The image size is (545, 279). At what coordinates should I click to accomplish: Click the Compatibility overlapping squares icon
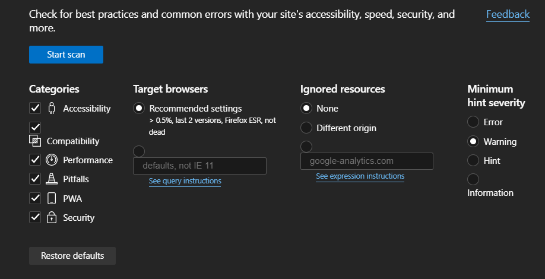[35, 141]
